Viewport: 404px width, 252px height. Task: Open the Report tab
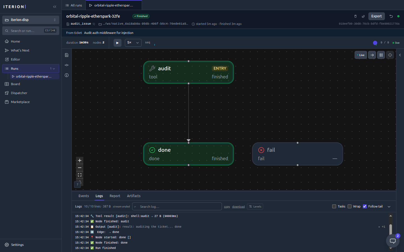(115, 196)
